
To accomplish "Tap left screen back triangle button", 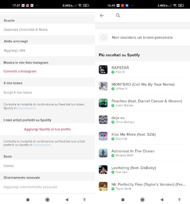I will 67,200.
